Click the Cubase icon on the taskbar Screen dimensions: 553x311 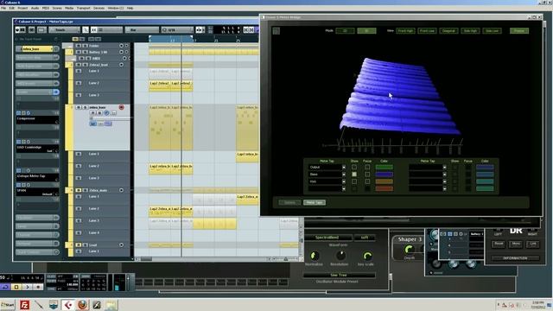[x=68, y=305]
